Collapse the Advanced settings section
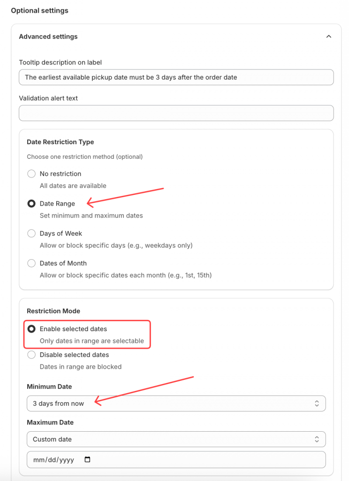The height and width of the screenshot is (481, 349). (329, 36)
